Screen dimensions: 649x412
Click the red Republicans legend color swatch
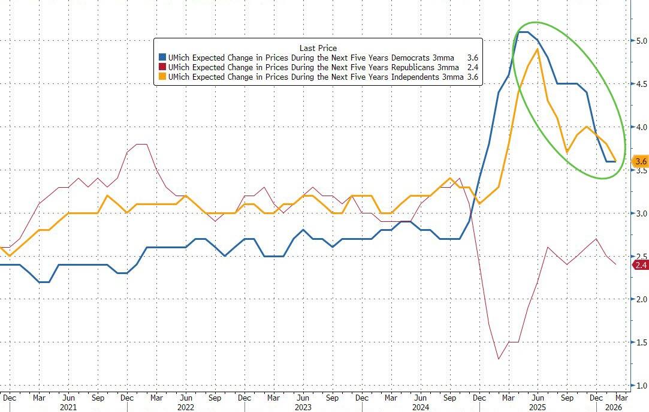pyautogui.click(x=162, y=68)
